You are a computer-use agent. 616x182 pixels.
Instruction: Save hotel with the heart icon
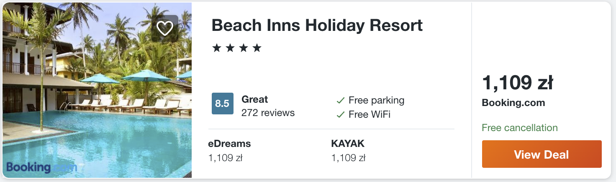(165, 28)
